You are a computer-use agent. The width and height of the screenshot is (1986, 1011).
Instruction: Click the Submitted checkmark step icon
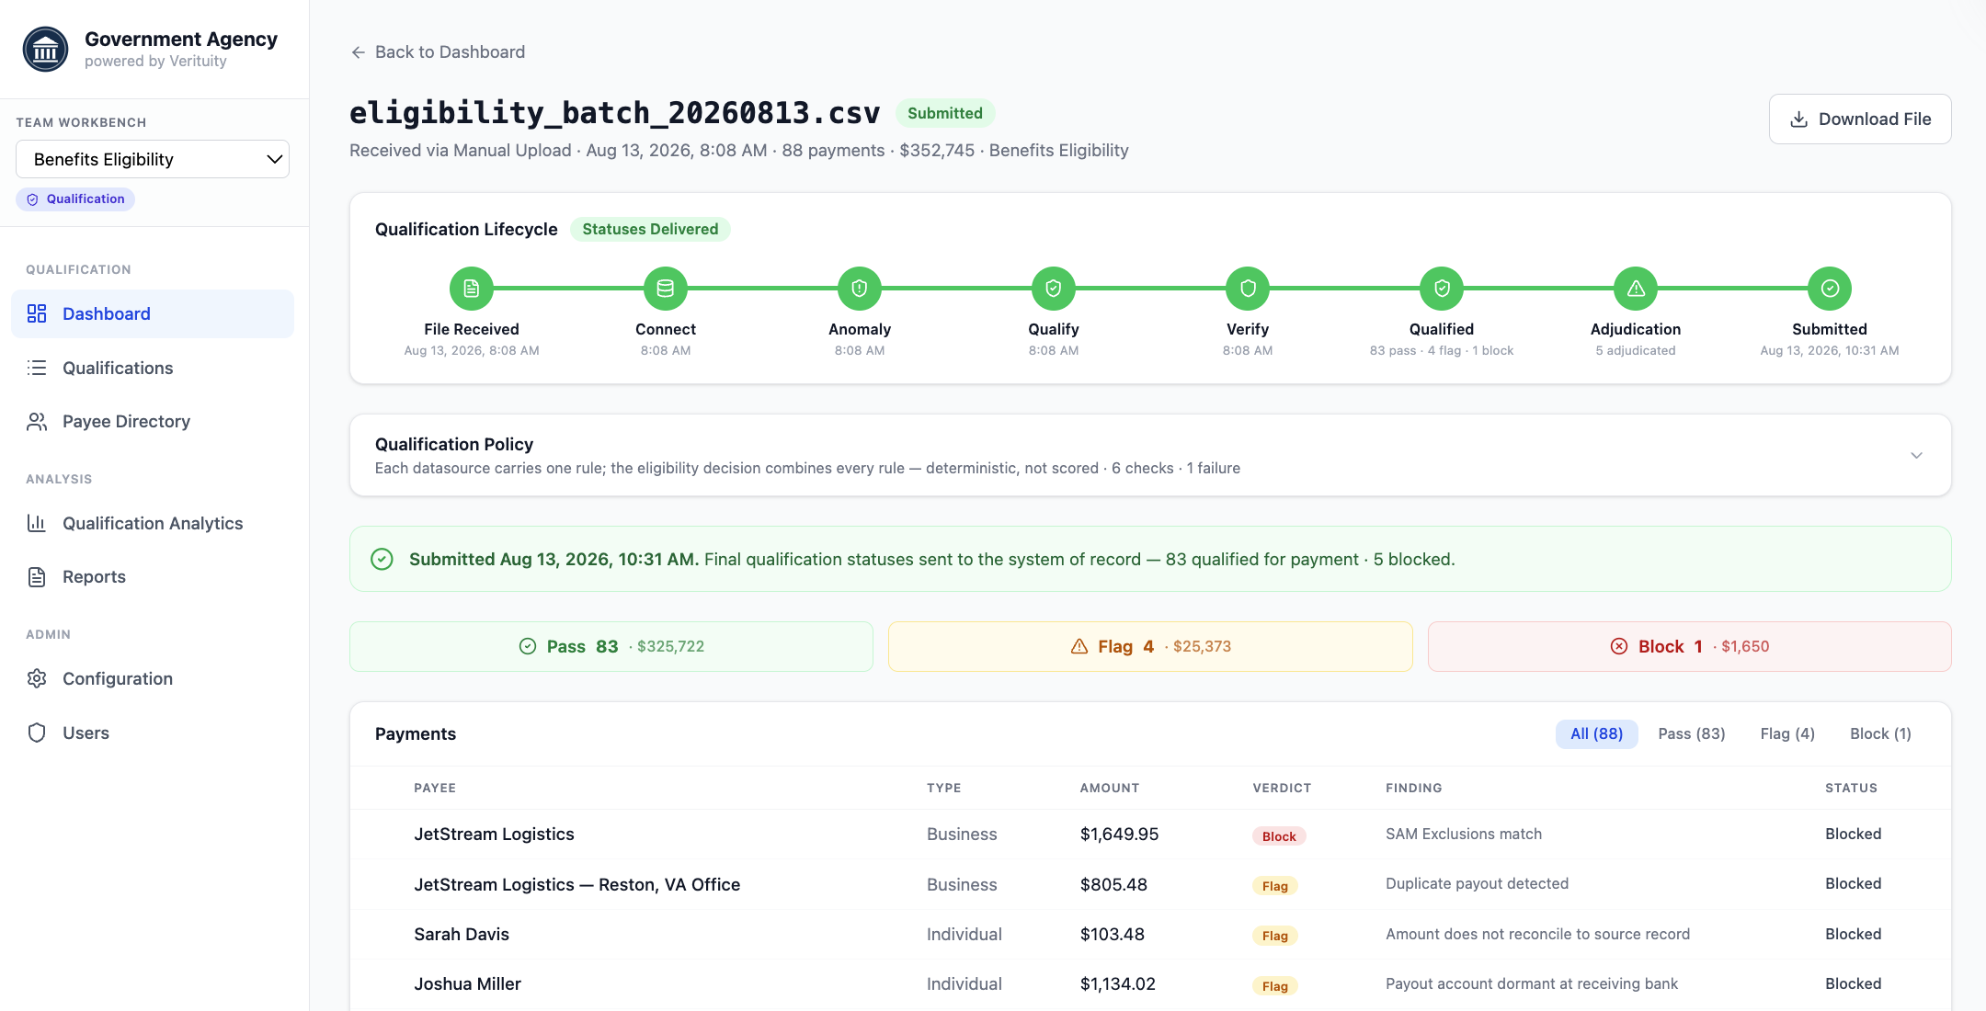coord(1830,289)
